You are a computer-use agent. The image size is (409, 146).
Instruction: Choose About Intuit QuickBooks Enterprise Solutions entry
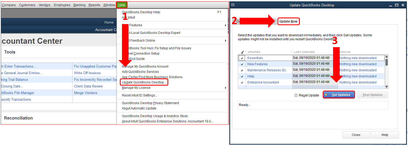(x=167, y=121)
